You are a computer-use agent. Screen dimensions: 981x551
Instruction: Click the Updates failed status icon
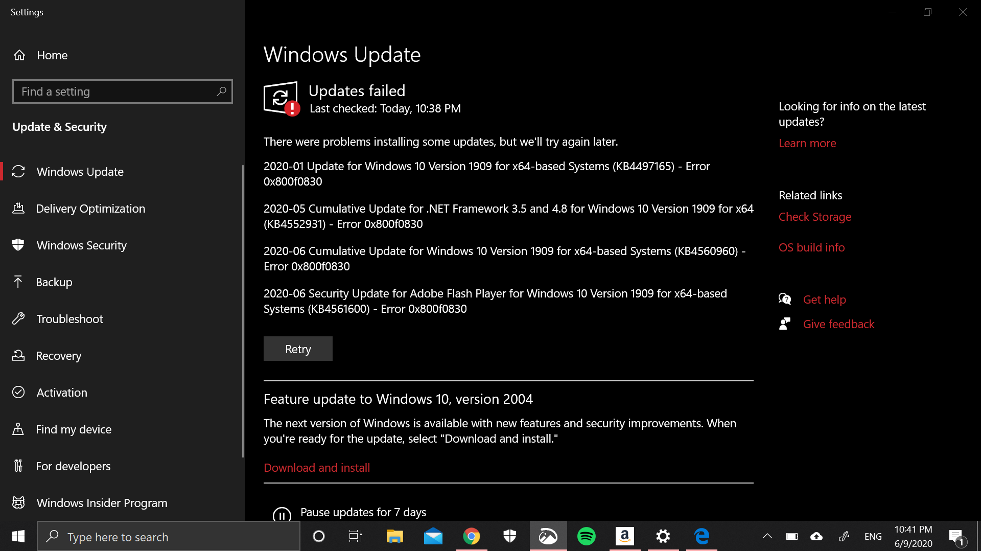pyautogui.click(x=282, y=99)
